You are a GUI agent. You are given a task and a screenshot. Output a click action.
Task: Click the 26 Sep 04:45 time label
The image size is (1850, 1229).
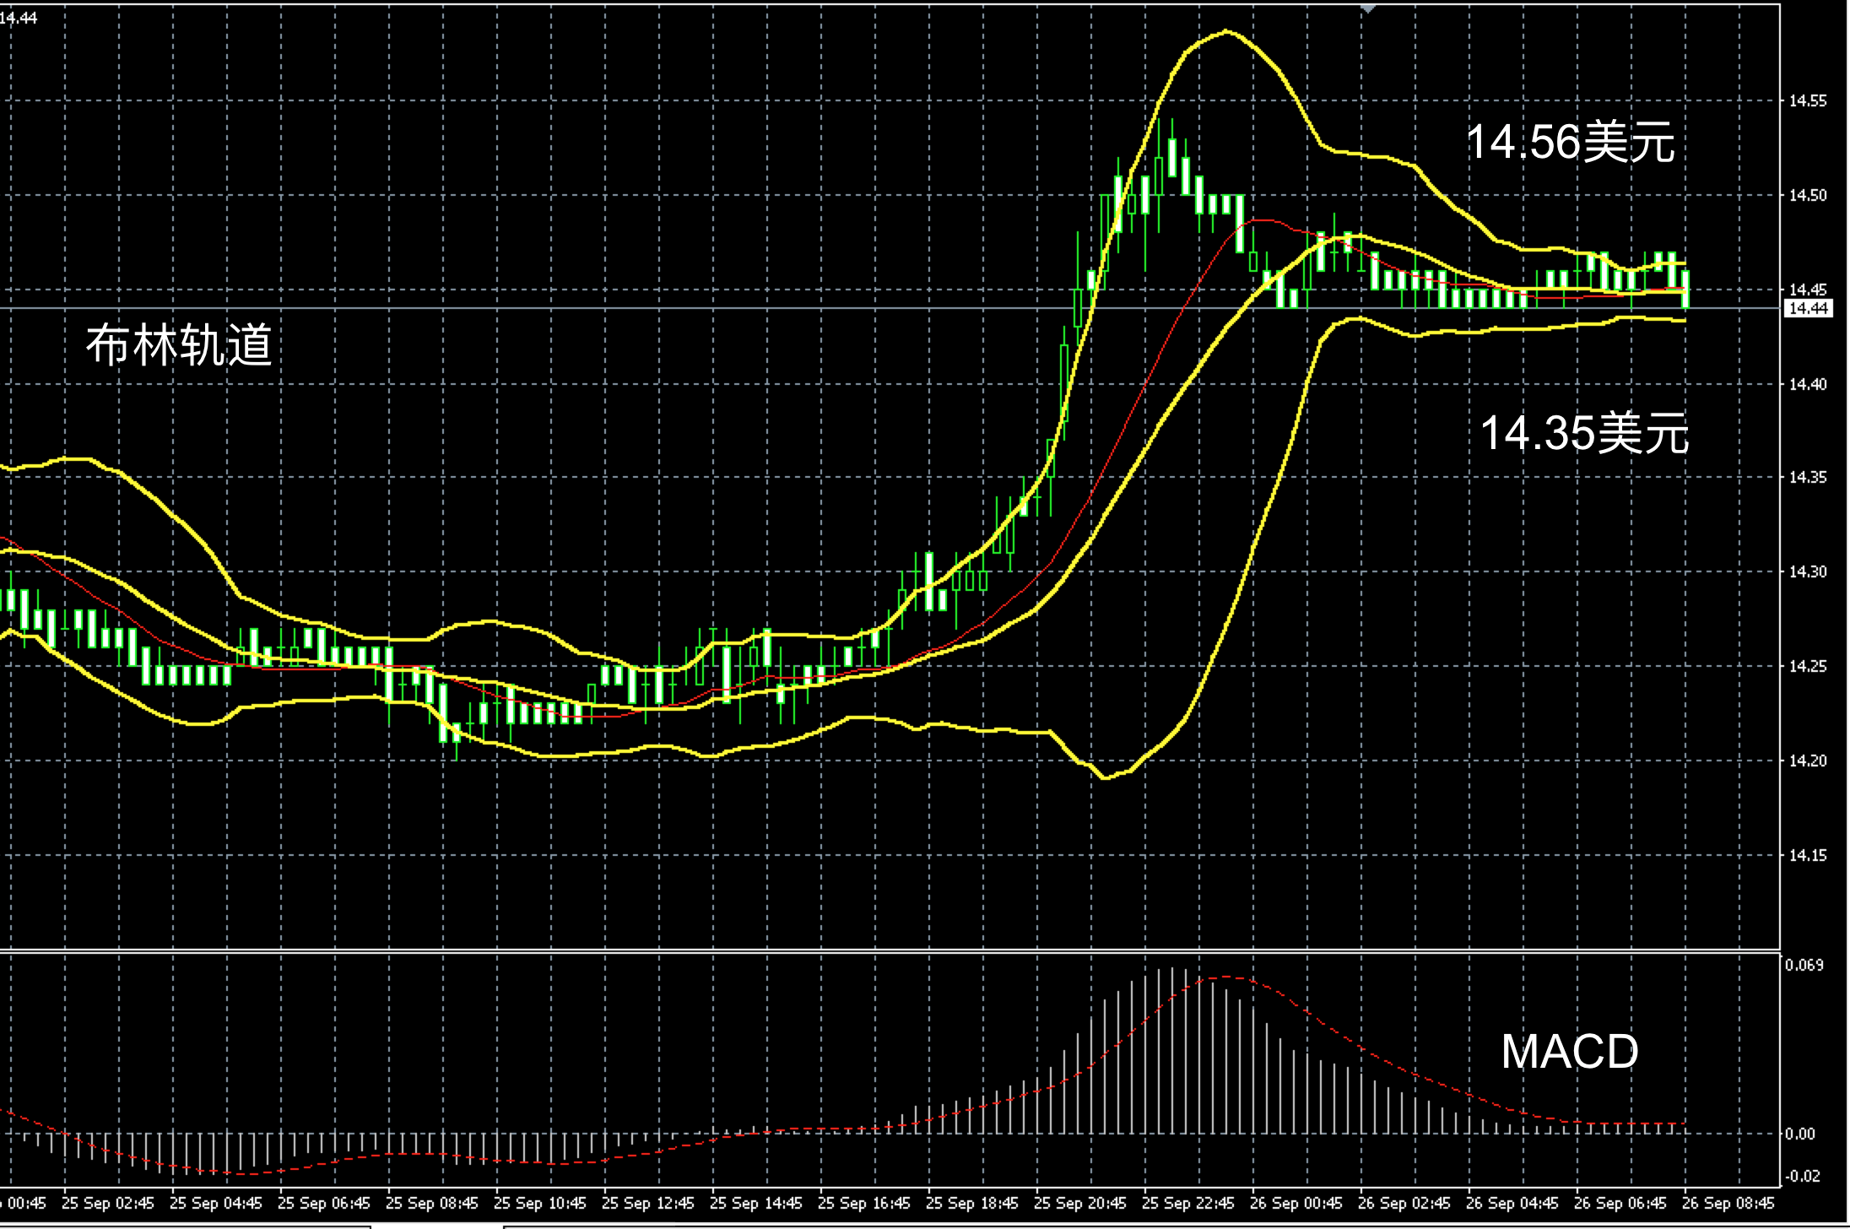[1512, 1204]
